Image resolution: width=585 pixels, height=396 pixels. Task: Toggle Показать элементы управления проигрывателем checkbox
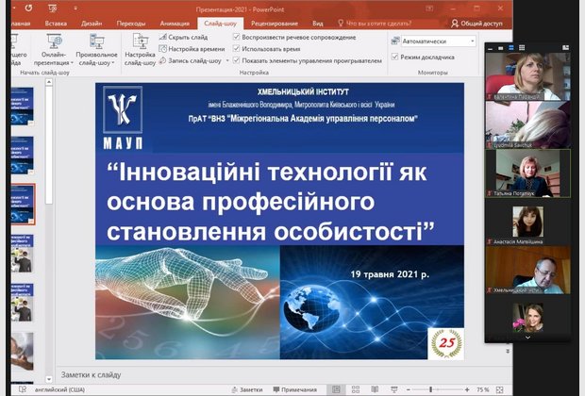click(237, 60)
